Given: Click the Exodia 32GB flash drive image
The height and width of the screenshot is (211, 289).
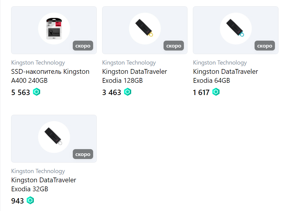Looking at the screenshot, I should (54, 137).
